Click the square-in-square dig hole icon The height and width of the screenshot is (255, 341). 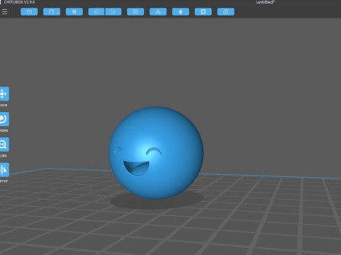[x=203, y=12]
